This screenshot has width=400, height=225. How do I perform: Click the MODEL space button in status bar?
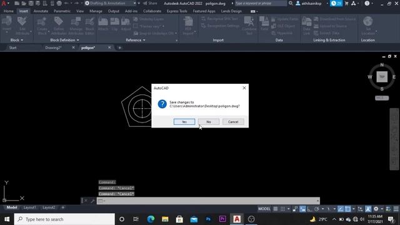264,209
